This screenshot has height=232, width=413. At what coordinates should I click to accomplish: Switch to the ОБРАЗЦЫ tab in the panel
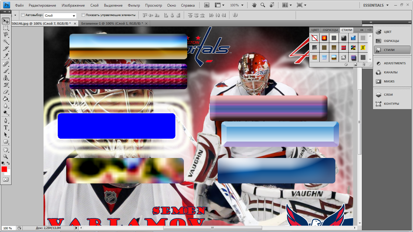point(330,30)
